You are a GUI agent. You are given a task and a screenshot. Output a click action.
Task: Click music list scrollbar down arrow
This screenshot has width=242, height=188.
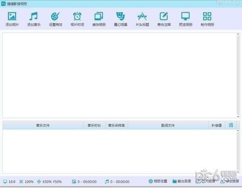(238, 172)
